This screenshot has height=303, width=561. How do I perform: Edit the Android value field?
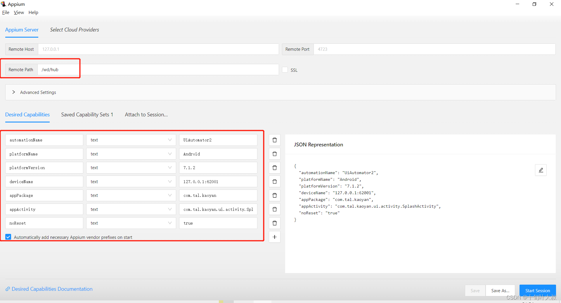[218, 154]
